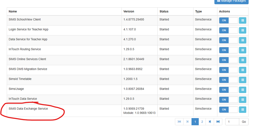Select the Data Service for Teacher App name
This screenshot has width=256, height=132.
point(28,39)
